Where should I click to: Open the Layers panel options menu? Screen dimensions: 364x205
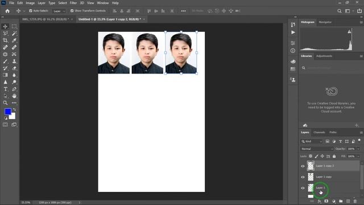click(361, 133)
